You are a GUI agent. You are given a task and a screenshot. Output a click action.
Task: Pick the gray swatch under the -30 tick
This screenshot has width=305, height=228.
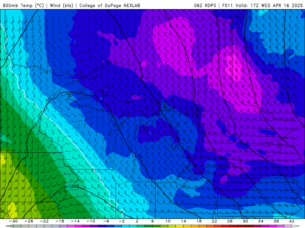click(17, 226)
